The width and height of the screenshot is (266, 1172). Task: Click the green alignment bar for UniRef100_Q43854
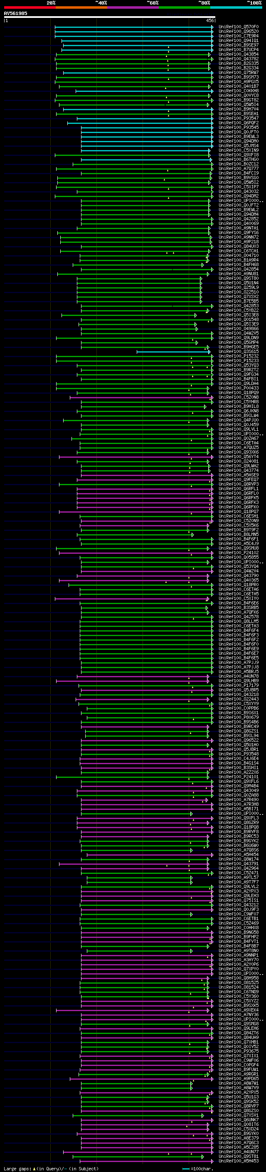coord(133,54)
